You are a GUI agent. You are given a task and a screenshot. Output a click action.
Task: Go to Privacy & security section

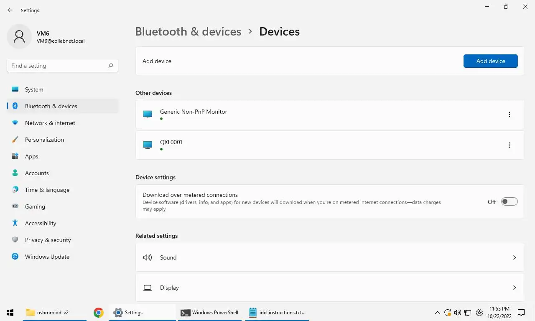48,240
